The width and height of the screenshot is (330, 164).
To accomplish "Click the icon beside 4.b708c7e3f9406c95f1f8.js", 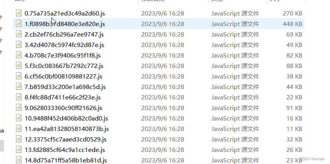I will (19, 55).
